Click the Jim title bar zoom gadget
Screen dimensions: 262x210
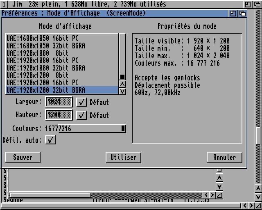tap(248, 4)
